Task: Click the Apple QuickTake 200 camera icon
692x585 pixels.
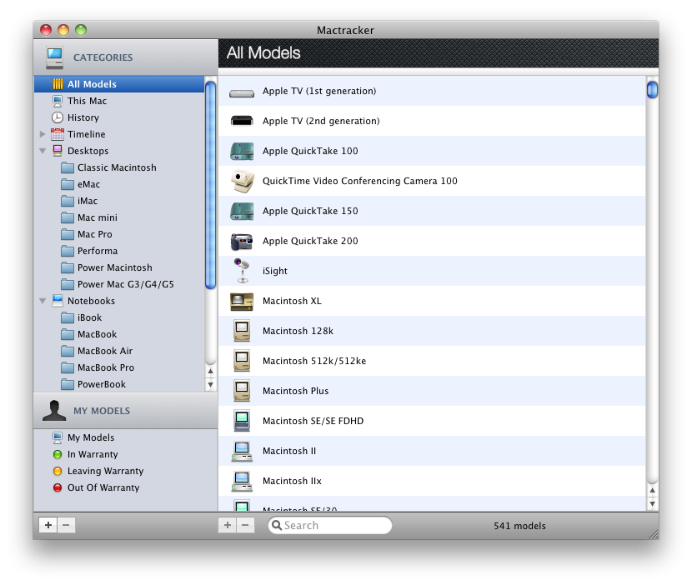Action: (x=242, y=242)
